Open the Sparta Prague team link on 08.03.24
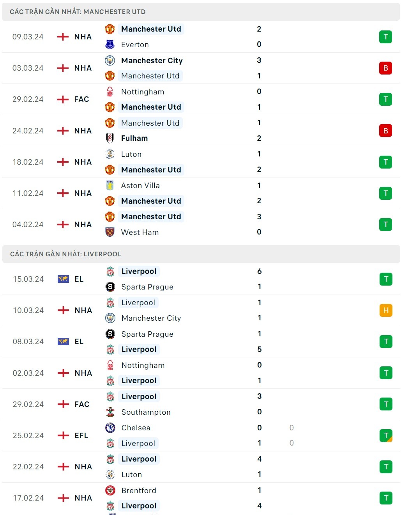Screen dimensions: 401x515 [x=147, y=334]
